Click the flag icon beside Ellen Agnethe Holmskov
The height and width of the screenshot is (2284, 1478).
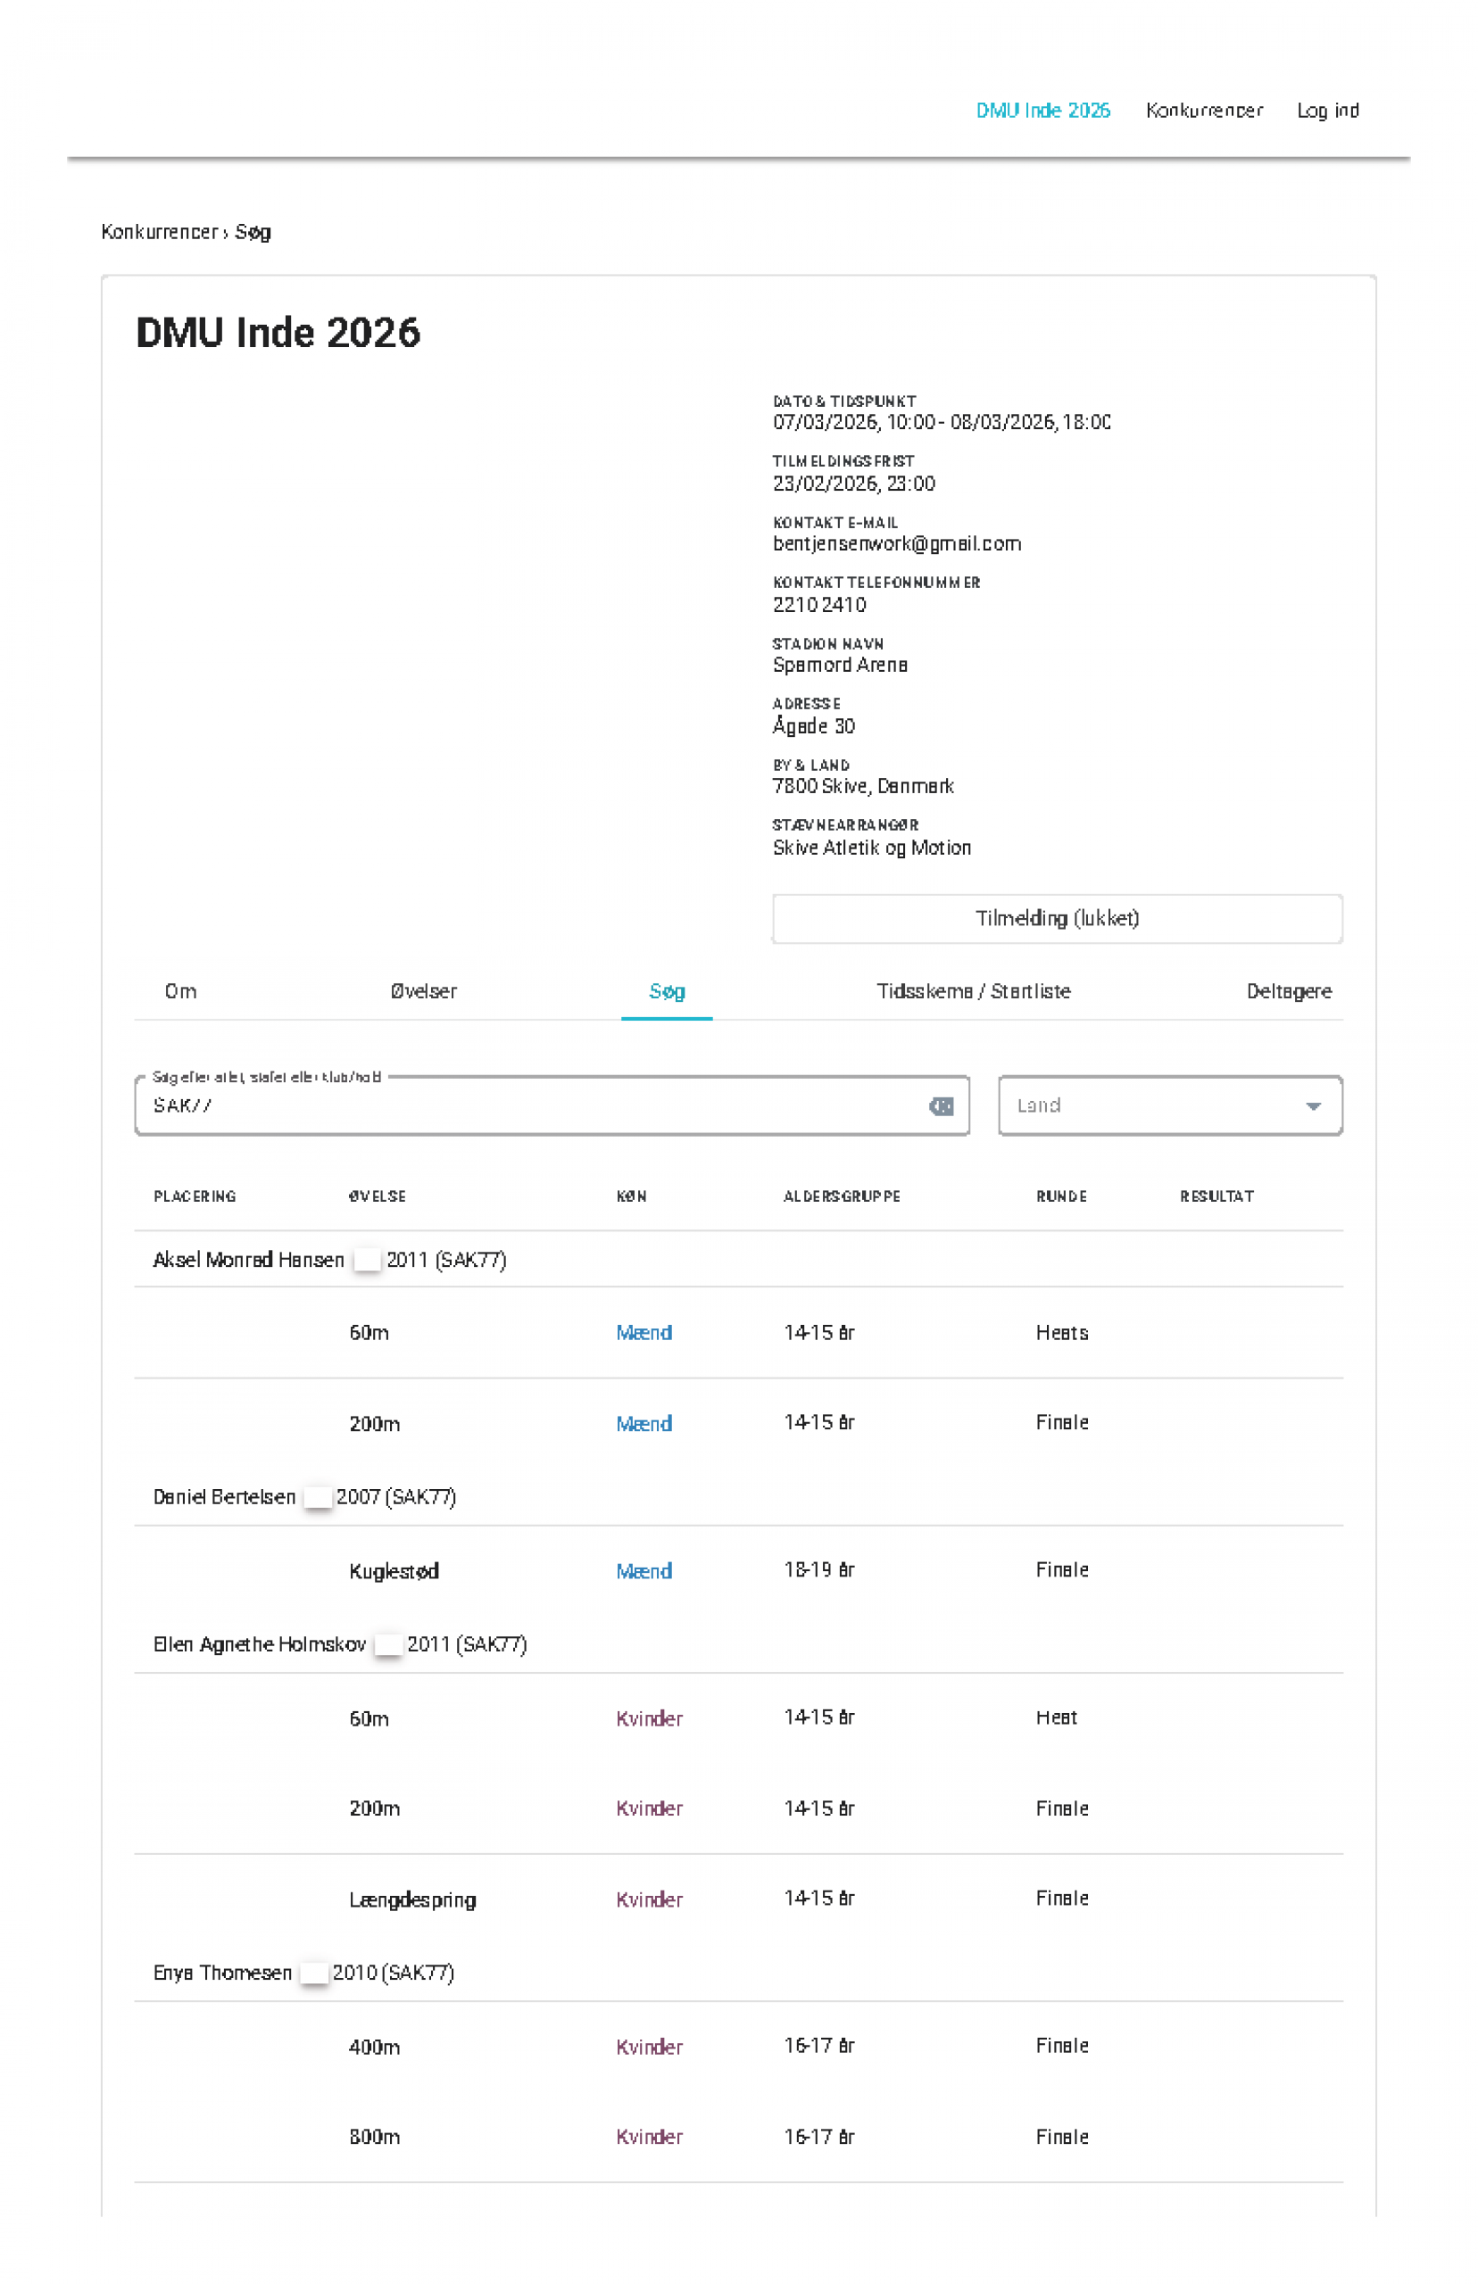pyautogui.click(x=387, y=1644)
